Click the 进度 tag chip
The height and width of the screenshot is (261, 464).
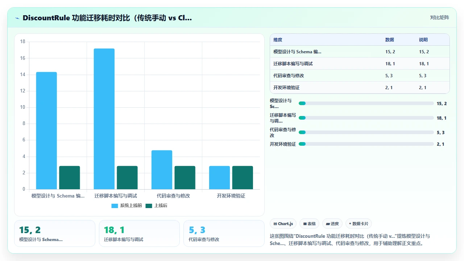332,224
